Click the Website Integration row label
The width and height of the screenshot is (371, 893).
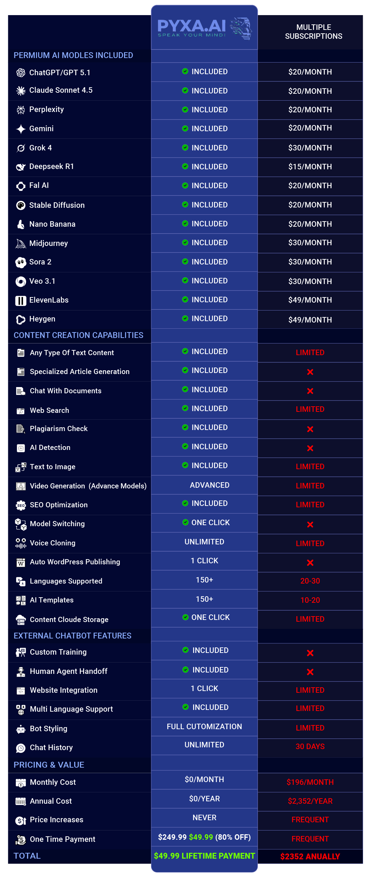coord(64,691)
